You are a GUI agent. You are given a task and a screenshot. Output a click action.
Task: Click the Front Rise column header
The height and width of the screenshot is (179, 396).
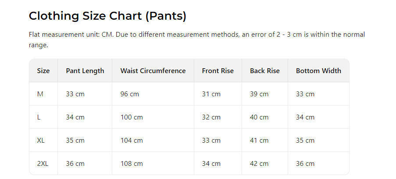[218, 71]
